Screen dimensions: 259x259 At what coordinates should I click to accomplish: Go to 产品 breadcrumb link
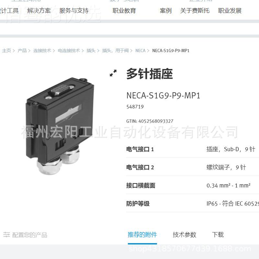[22, 51]
